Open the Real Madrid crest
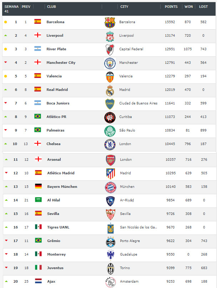217x288 pixels. pyautogui.click(x=110, y=91)
